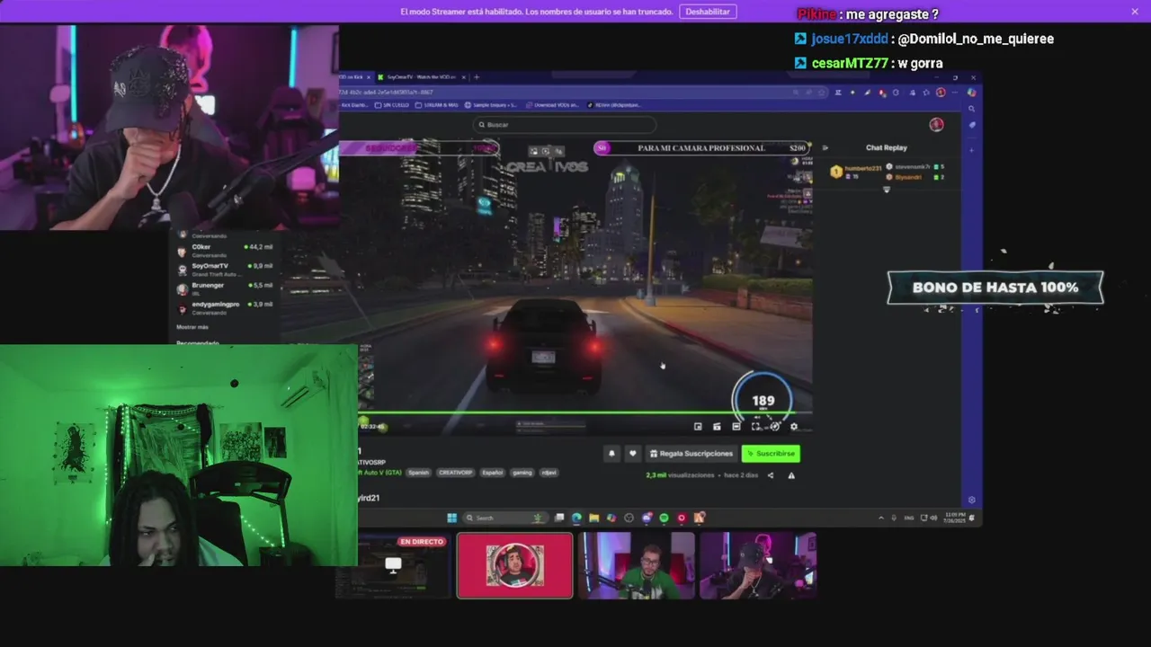
Task: Click the Spanish tag
Action: [419, 473]
